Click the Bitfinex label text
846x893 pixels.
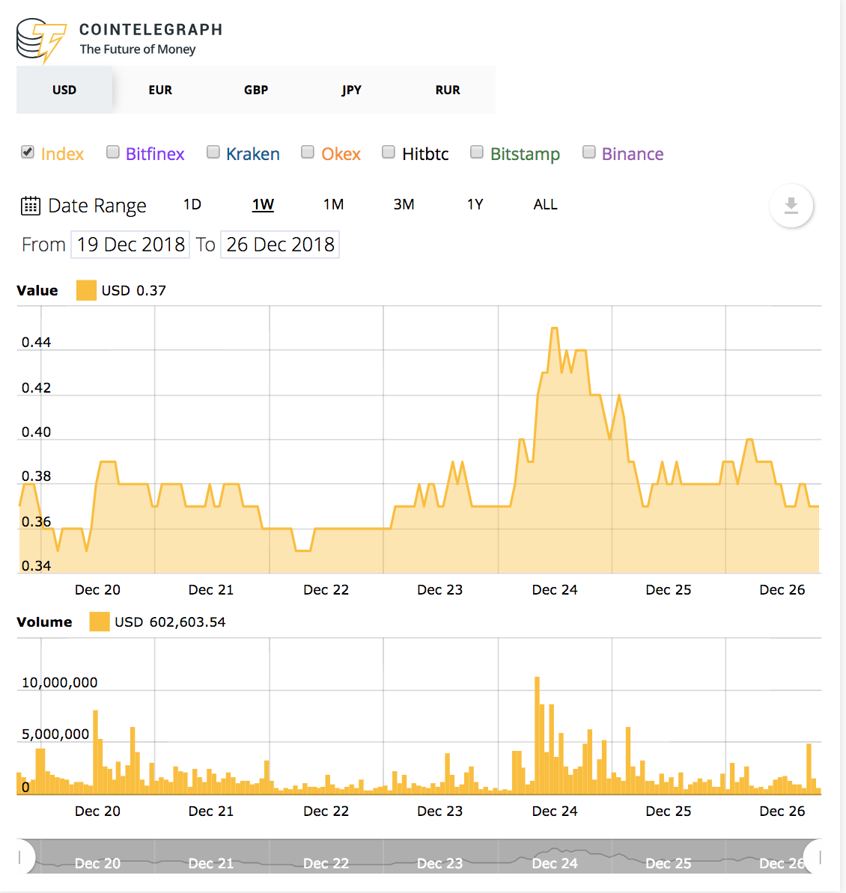(155, 154)
